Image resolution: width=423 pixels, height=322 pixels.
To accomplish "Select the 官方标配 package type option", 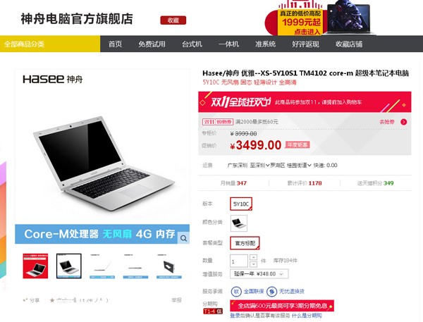I will (x=245, y=243).
